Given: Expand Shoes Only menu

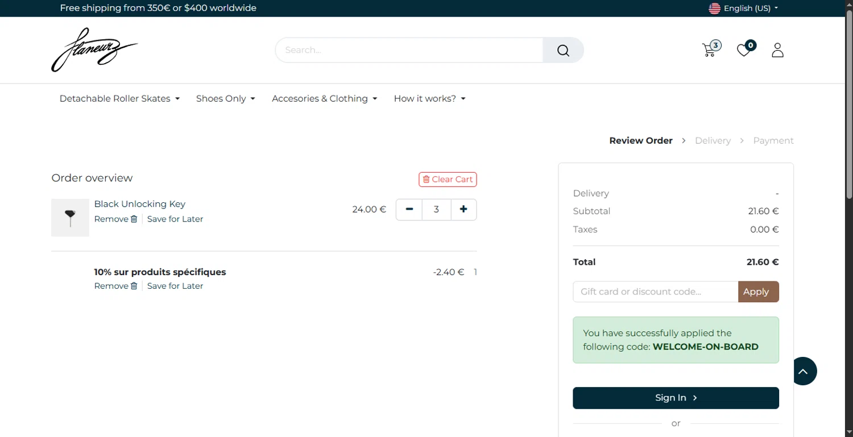Looking at the screenshot, I should [x=225, y=98].
